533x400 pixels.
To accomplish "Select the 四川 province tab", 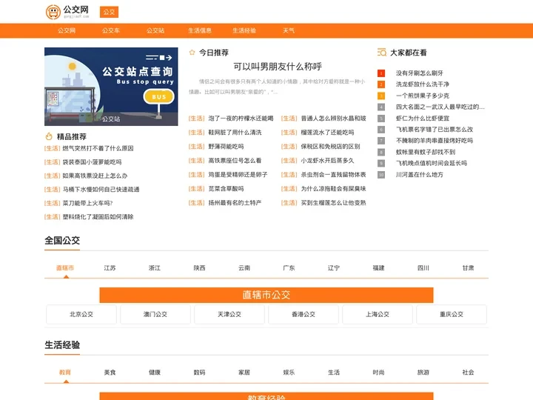I will (423, 268).
